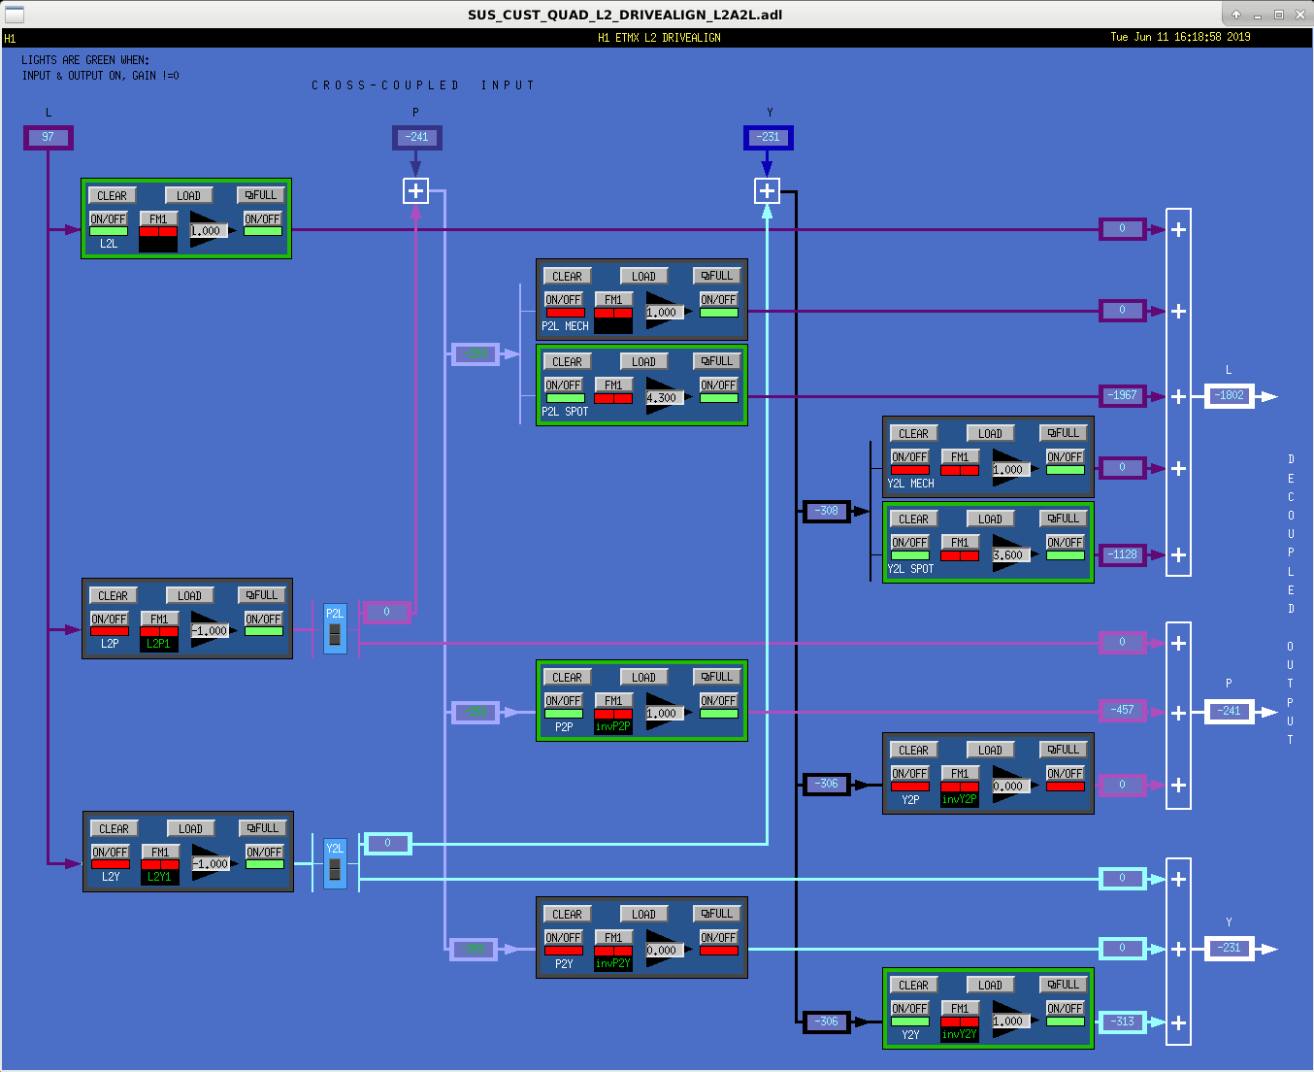Edit the 3.600 gain of Y2L SPOT

click(x=1009, y=555)
